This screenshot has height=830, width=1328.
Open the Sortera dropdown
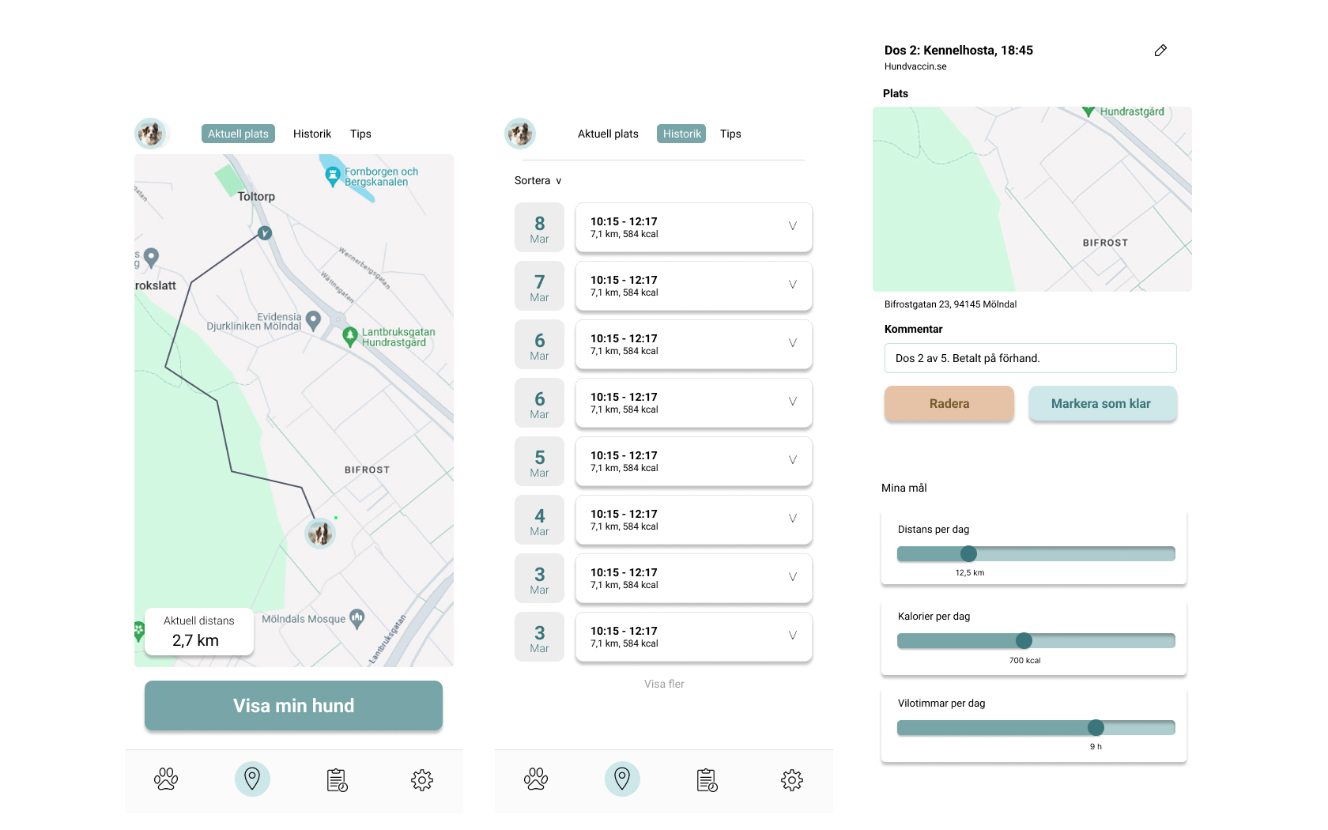(538, 180)
